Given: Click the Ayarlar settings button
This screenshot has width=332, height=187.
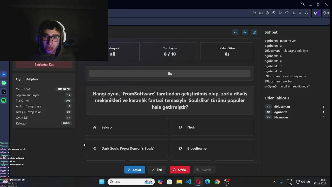Looking at the screenshot, I should click(x=204, y=170).
